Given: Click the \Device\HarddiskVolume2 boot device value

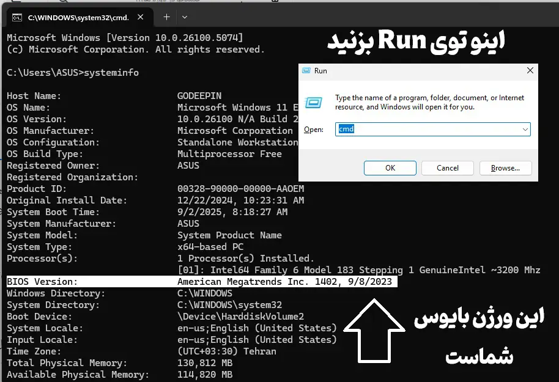Looking at the screenshot, I should click(240, 317).
